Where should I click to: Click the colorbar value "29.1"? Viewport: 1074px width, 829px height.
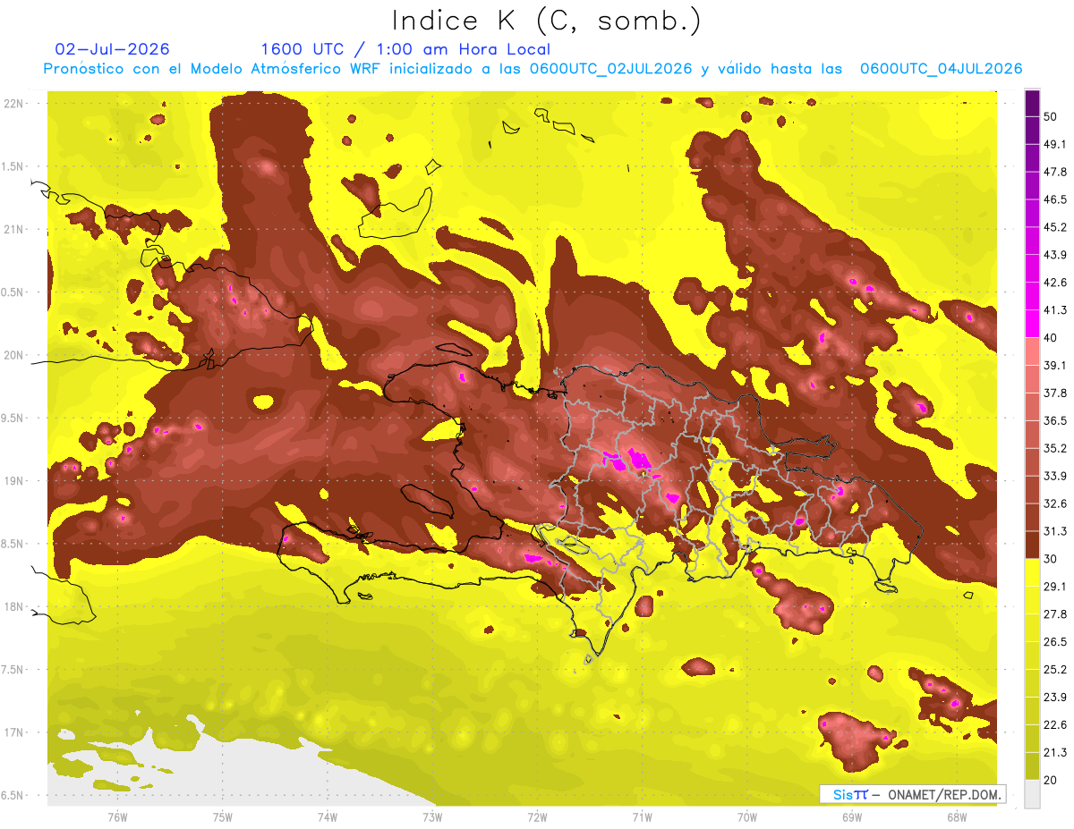[1054, 587]
